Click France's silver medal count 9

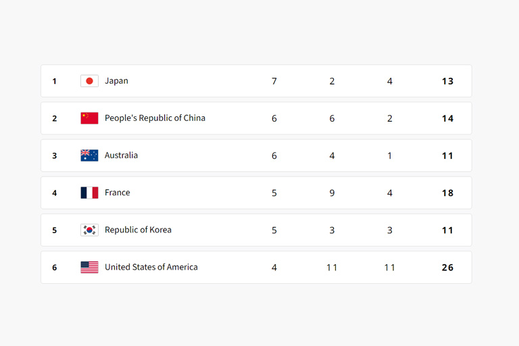coord(332,193)
